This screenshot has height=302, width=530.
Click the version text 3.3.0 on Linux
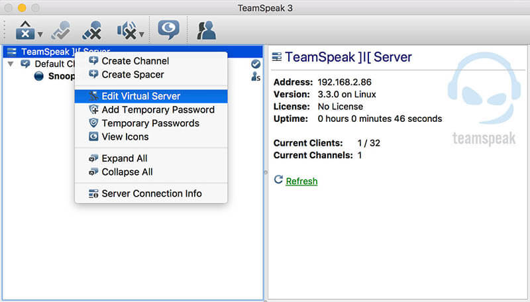pos(346,94)
